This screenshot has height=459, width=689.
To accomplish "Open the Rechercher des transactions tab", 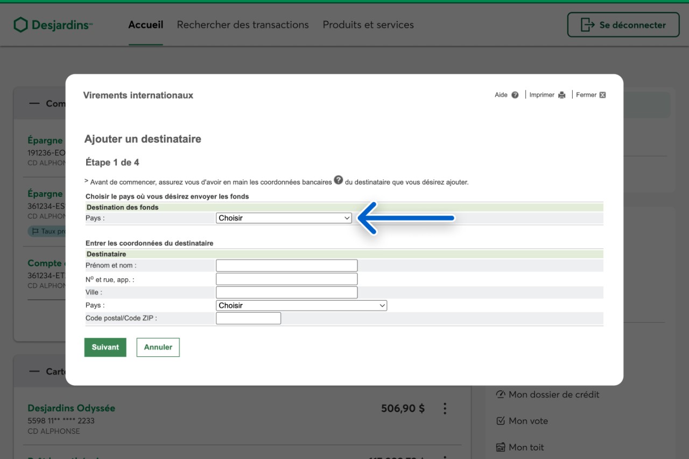I will tap(243, 25).
